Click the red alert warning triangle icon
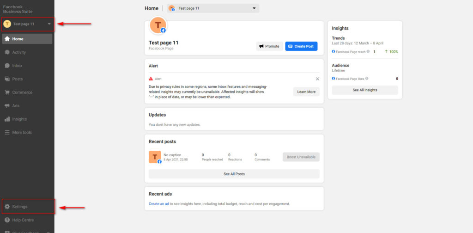The width and height of the screenshot is (473, 233). pyautogui.click(x=151, y=79)
